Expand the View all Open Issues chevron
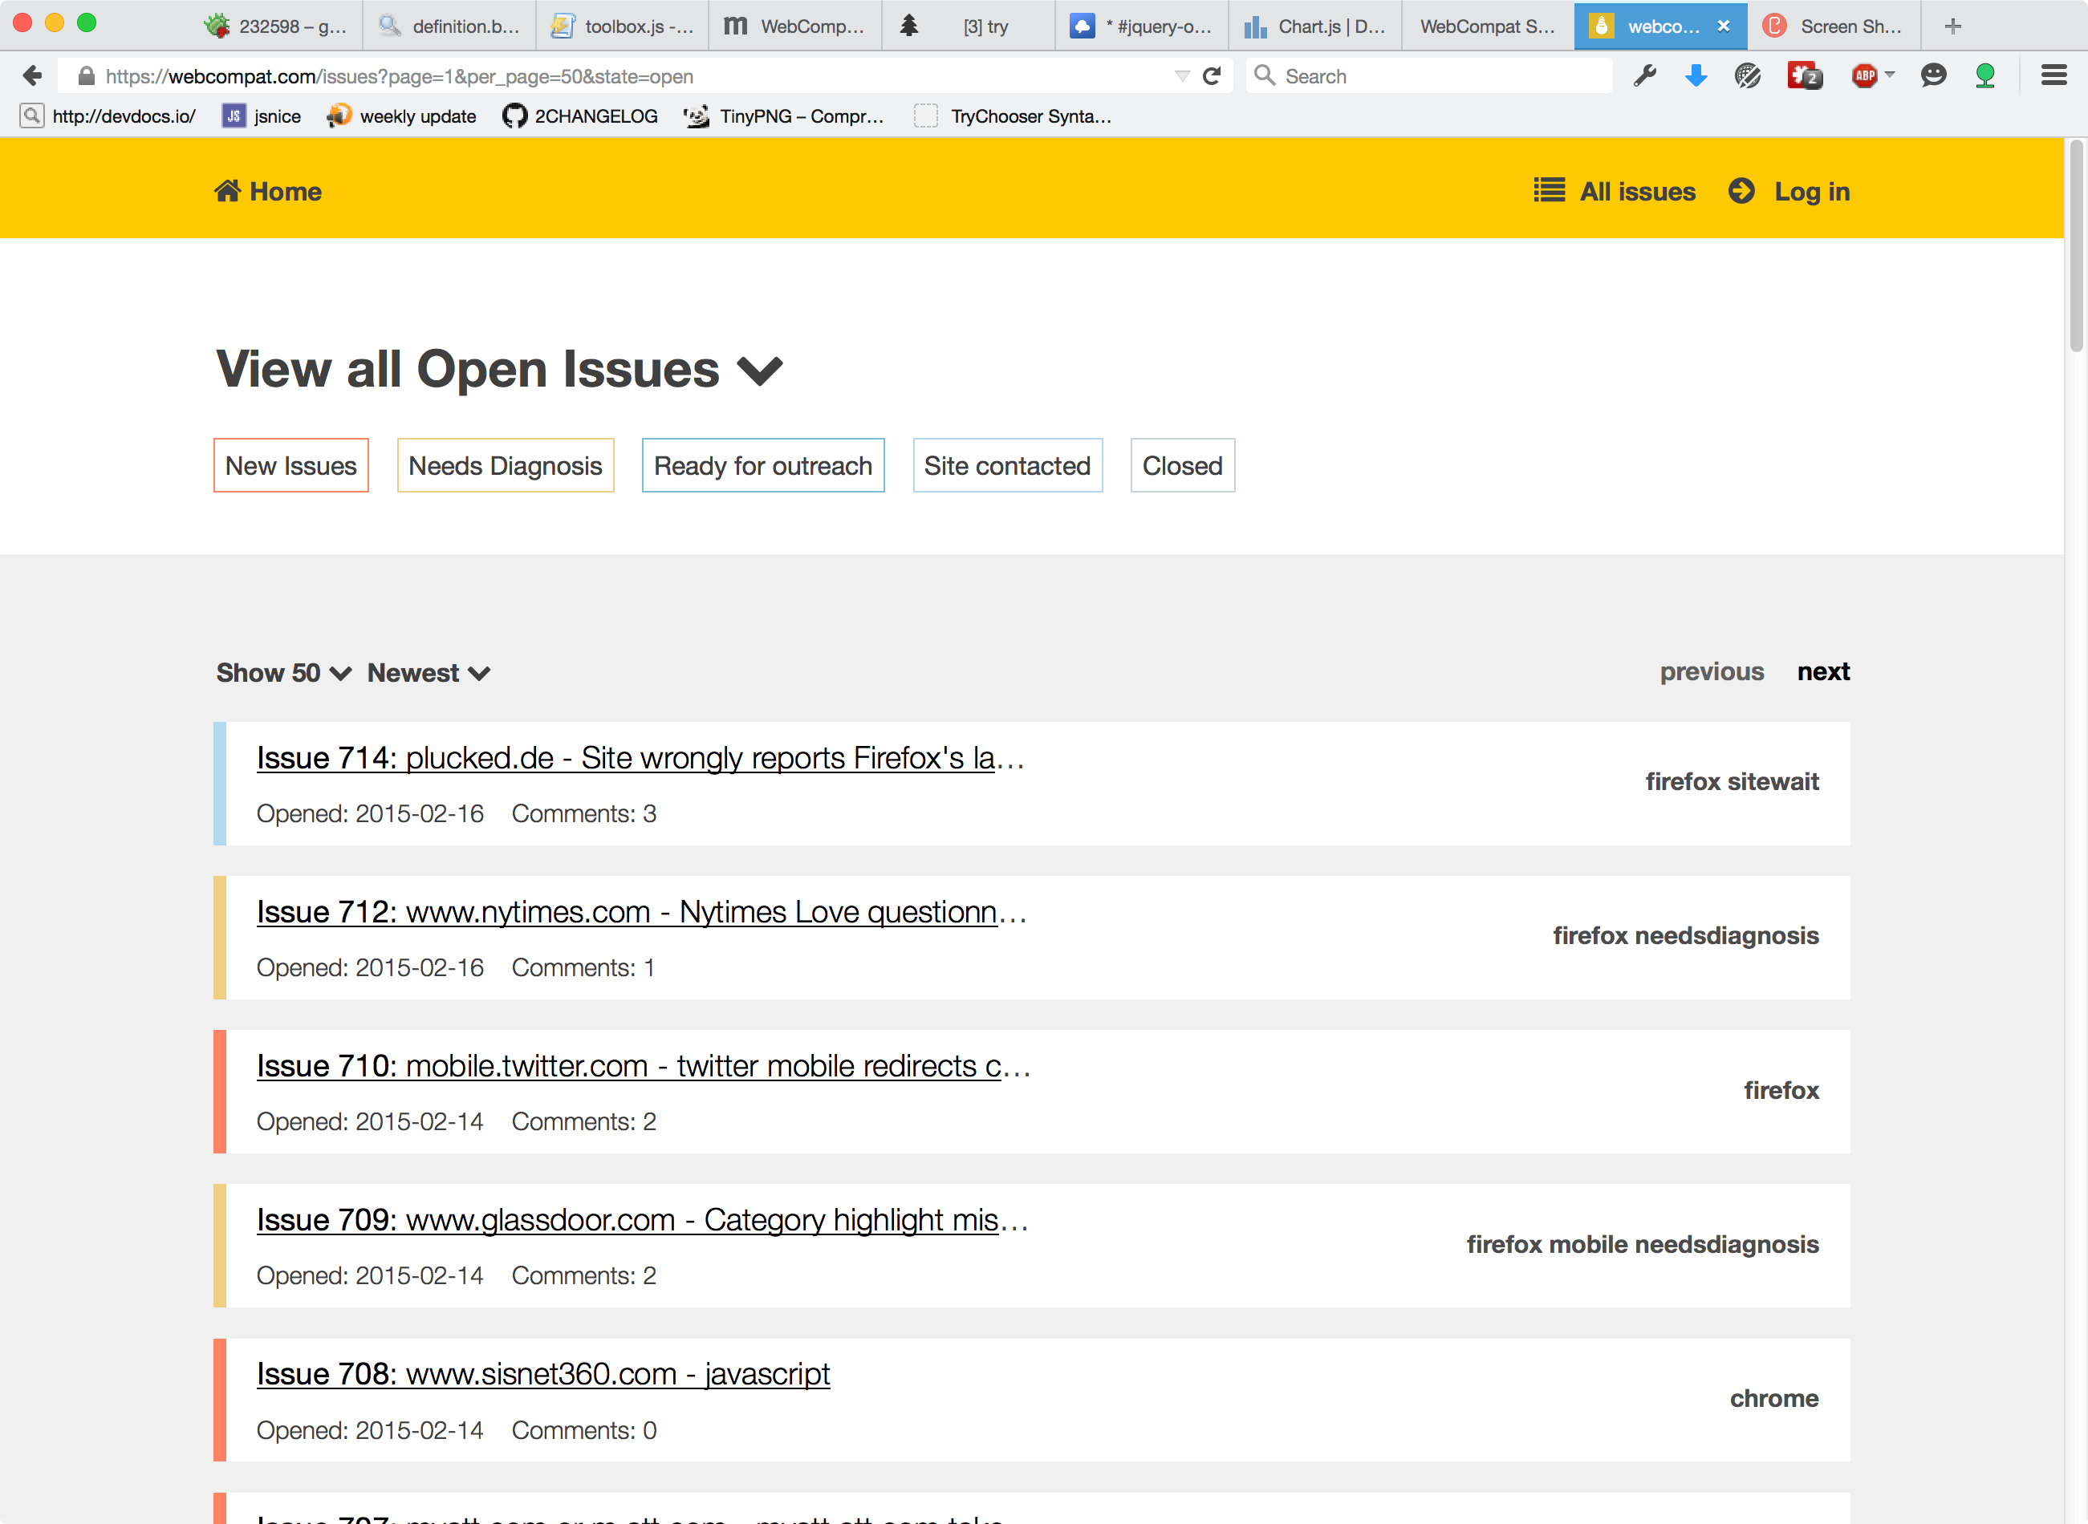2088x1524 pixels. (759, 371)
